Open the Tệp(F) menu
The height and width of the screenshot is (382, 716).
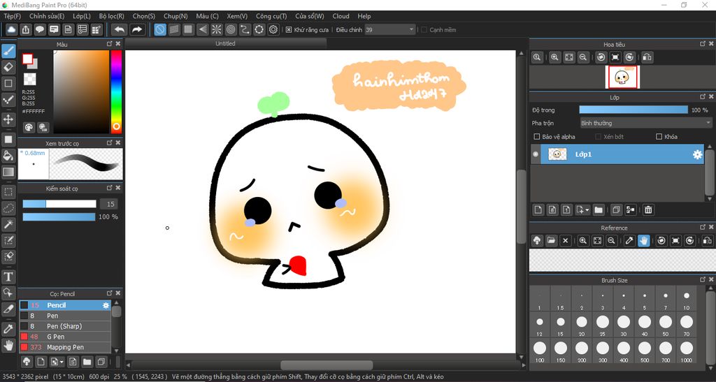click(13, 16)
